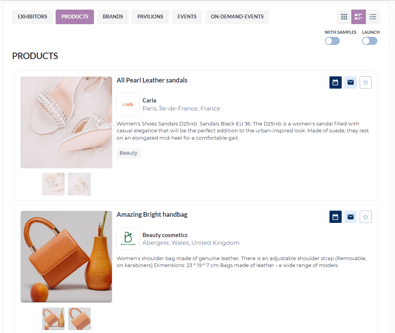Switch to grid view layout icon

pyautogui.click(x=344, y=17)
